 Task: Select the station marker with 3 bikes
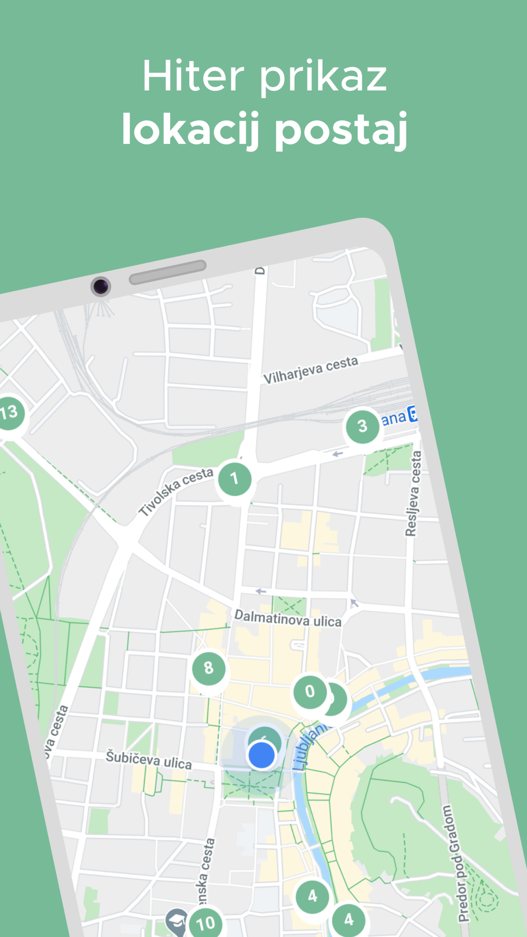(363, 426)
